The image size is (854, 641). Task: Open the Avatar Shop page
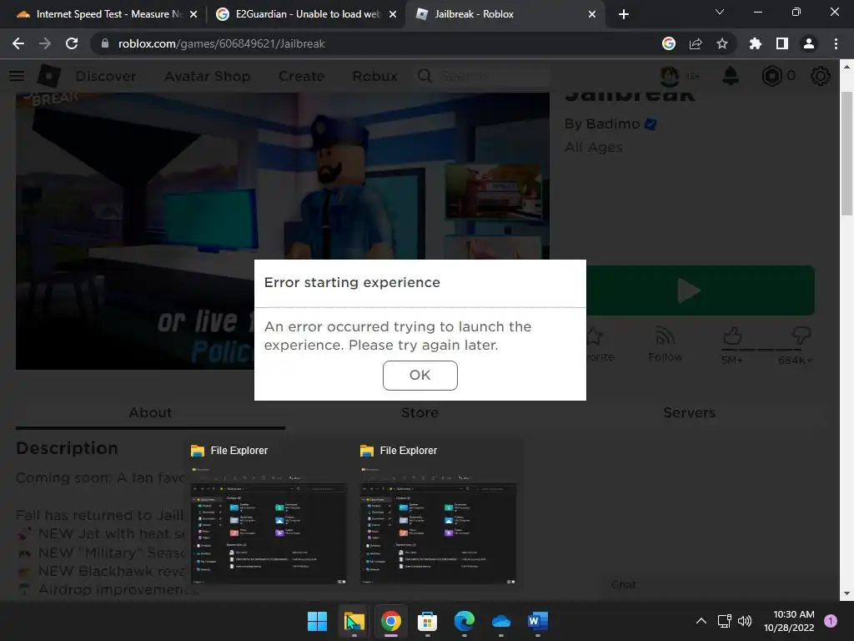tap(207, 76)
